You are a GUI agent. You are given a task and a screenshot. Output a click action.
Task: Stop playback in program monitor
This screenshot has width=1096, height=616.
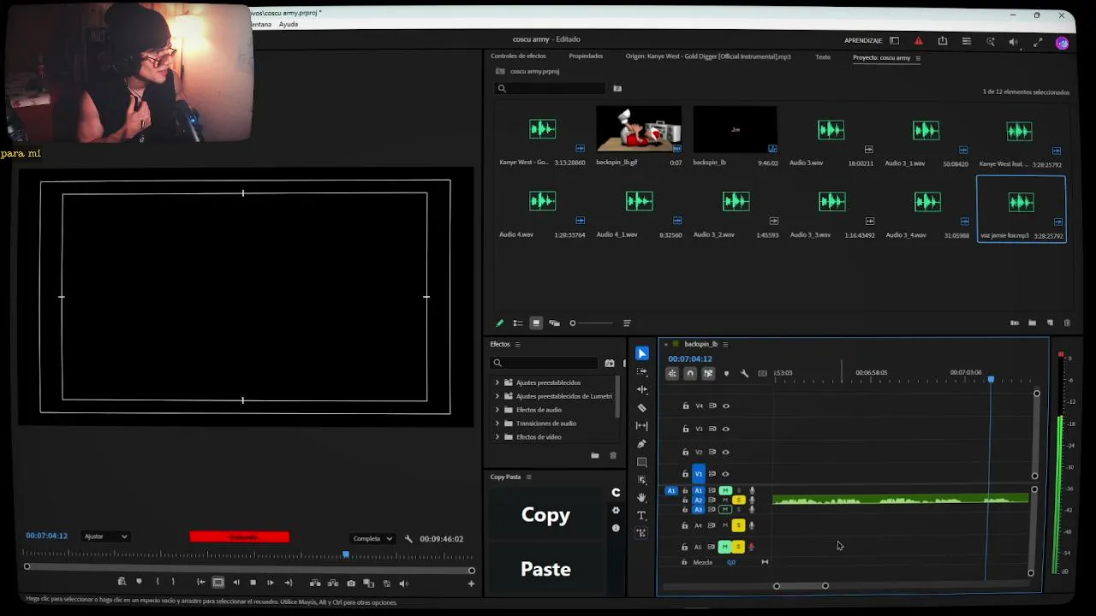(x=253, y=583)
